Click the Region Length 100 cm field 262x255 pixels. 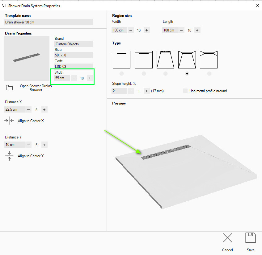pos(170,30)
